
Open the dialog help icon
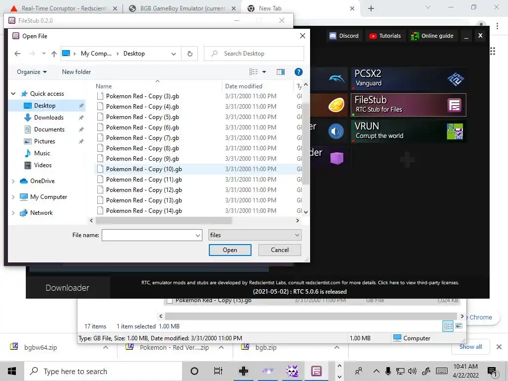tap(298, 72)
